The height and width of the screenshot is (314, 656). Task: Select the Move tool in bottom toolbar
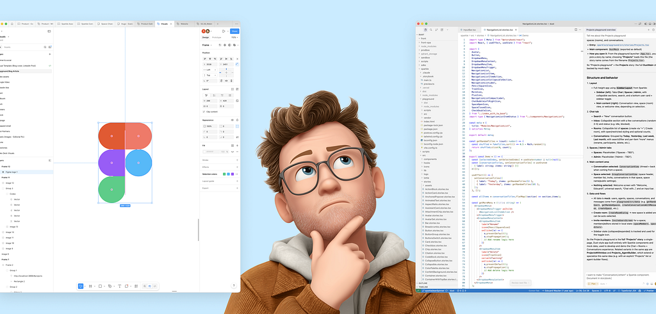point(81,286)
